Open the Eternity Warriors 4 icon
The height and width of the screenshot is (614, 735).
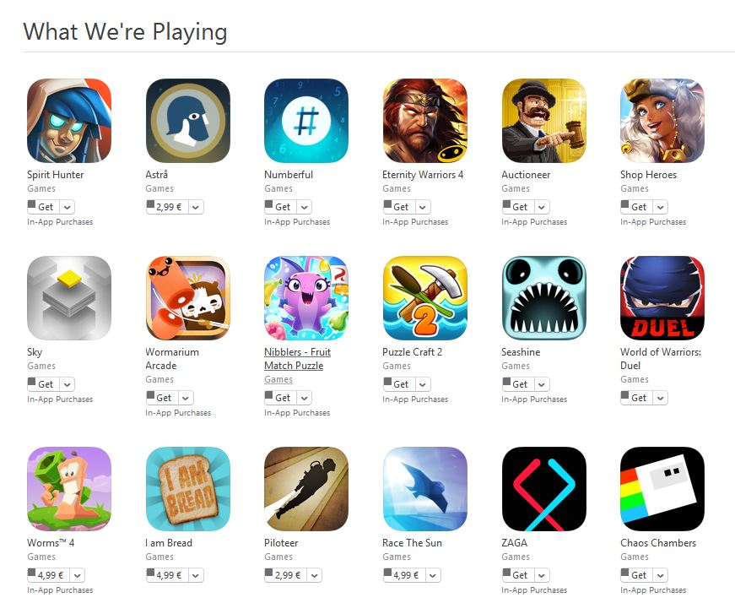(x=424, y=121)
